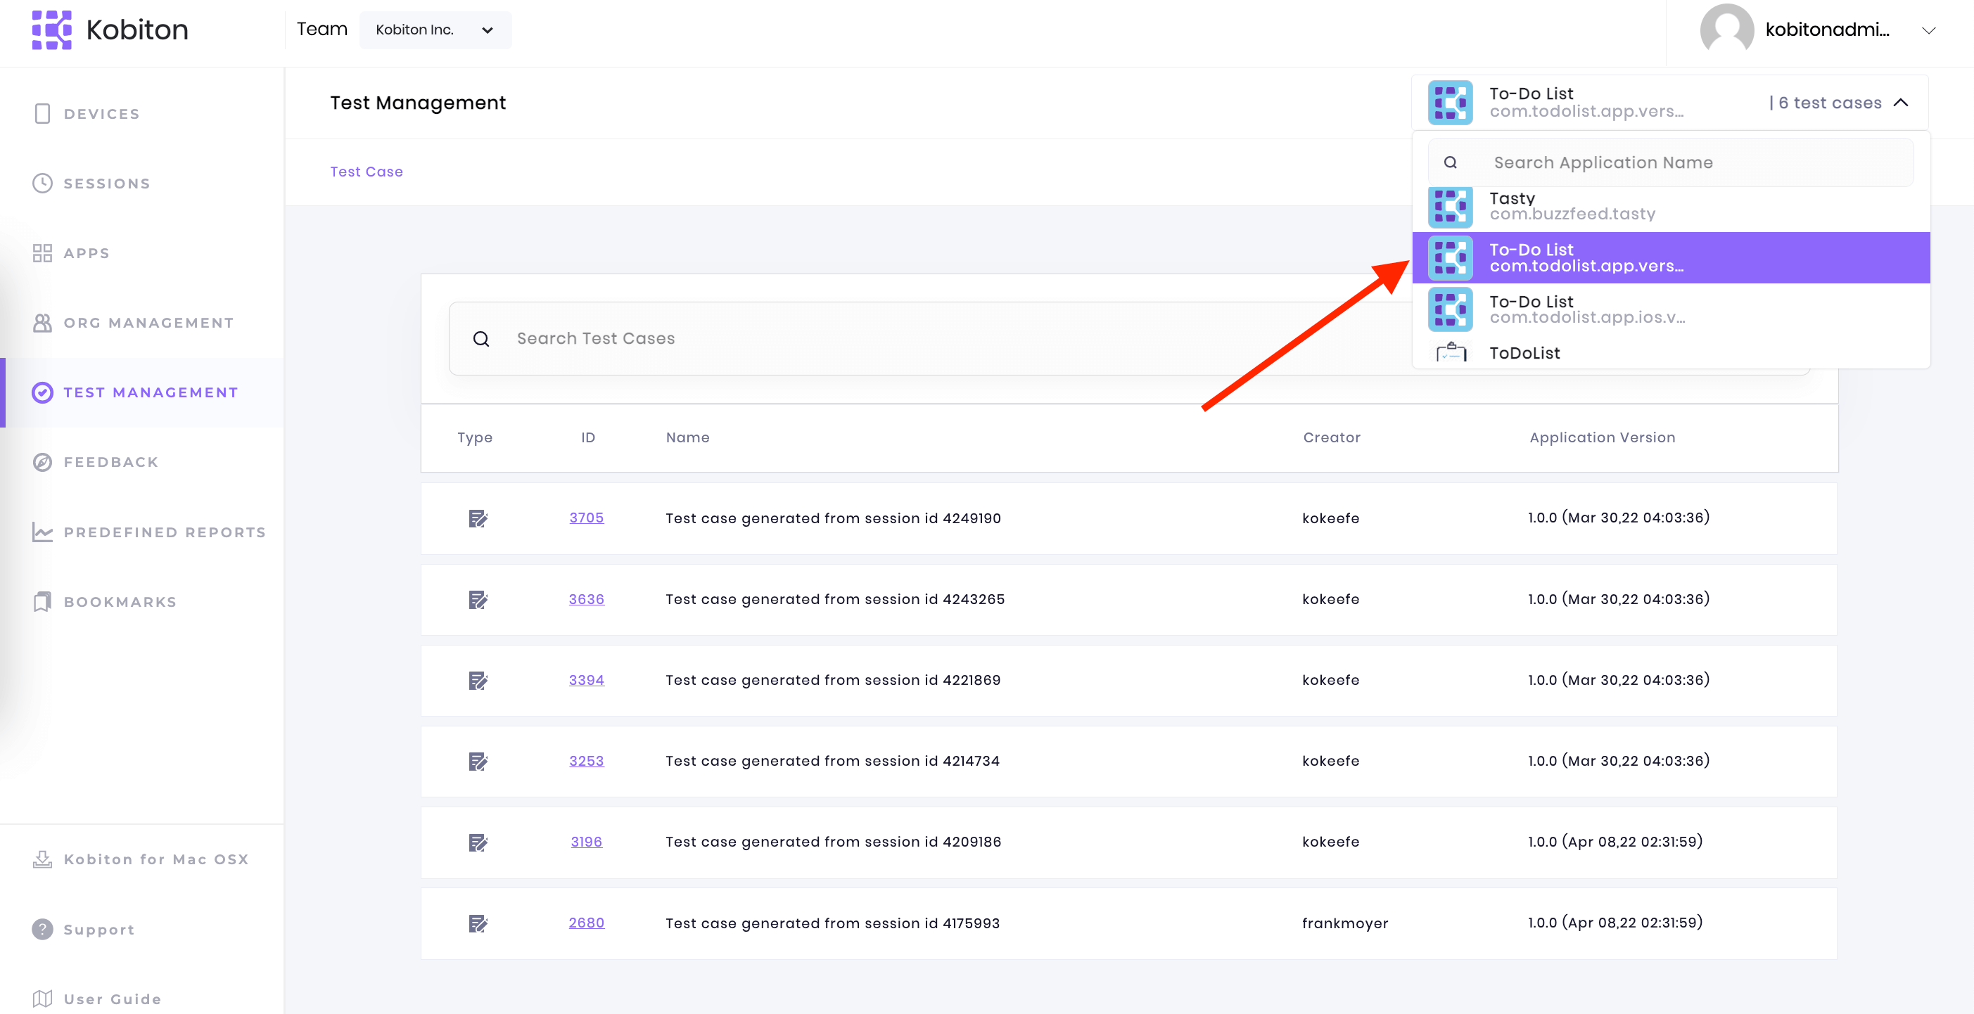Click the Application Version column header
The width and height of the screenshot is (1974, 1014).
click(x=1603, y=437)
